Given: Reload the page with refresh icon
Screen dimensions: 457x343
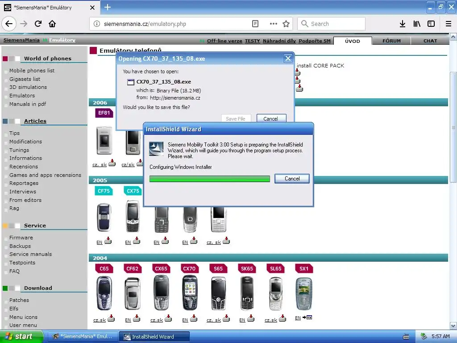Looking at the screenshot, I should coord(38,24).
